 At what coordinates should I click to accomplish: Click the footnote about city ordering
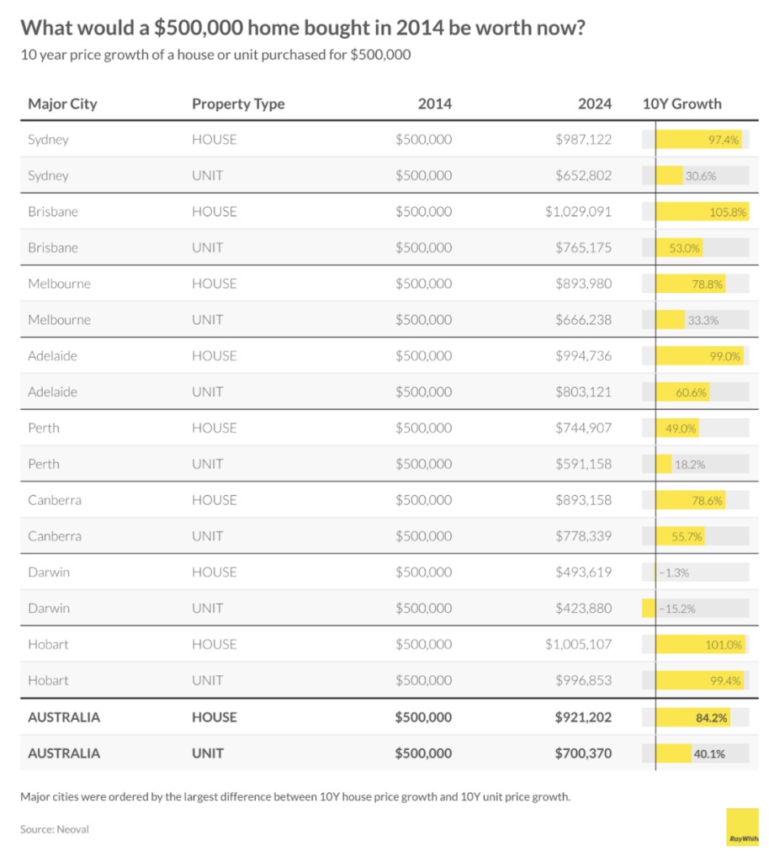pyautogui.click(x=295, y=795)
